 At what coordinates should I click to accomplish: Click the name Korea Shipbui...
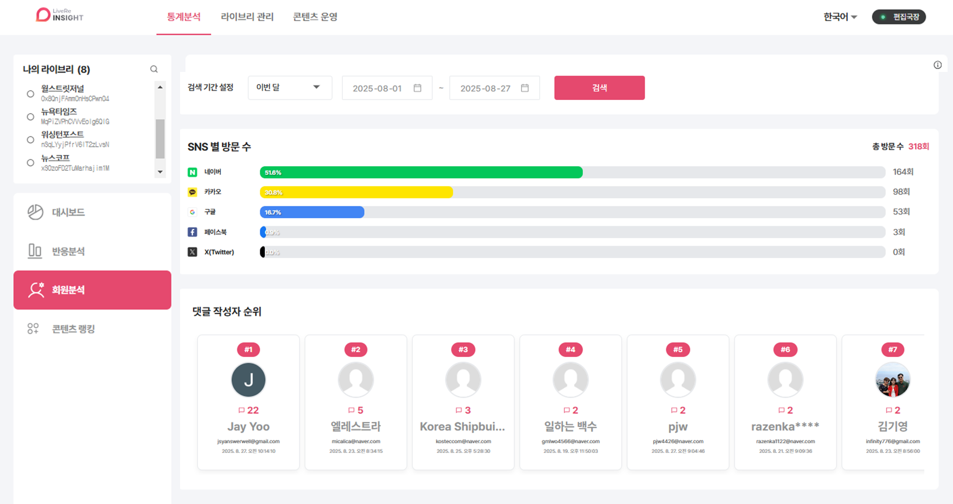pyautogui.click(x=462, y=426)
